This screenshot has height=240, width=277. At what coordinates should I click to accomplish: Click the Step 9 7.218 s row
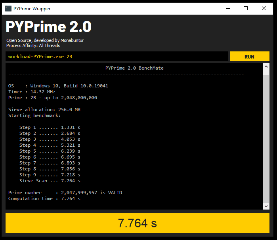pyautogui.click(x=50, y=175)
